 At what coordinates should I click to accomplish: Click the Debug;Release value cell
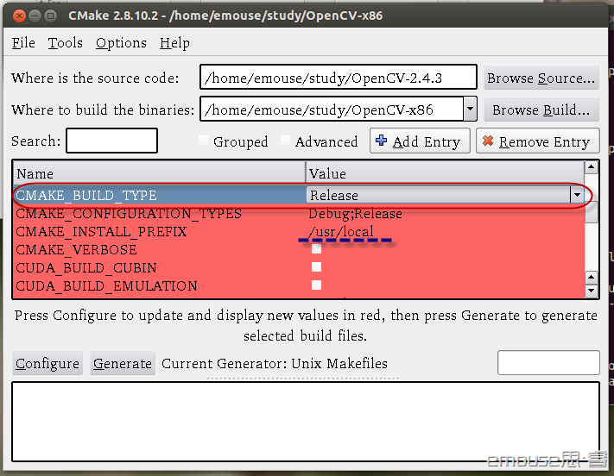pyautogui.click(x=355, y=214)
